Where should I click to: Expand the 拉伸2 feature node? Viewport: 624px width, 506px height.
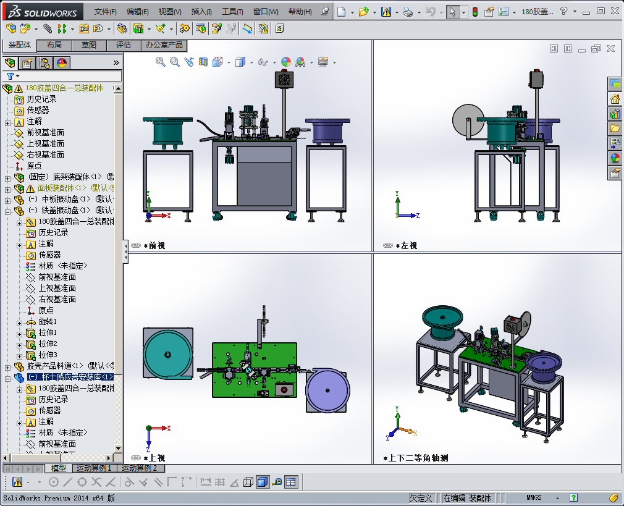[19, 345]
